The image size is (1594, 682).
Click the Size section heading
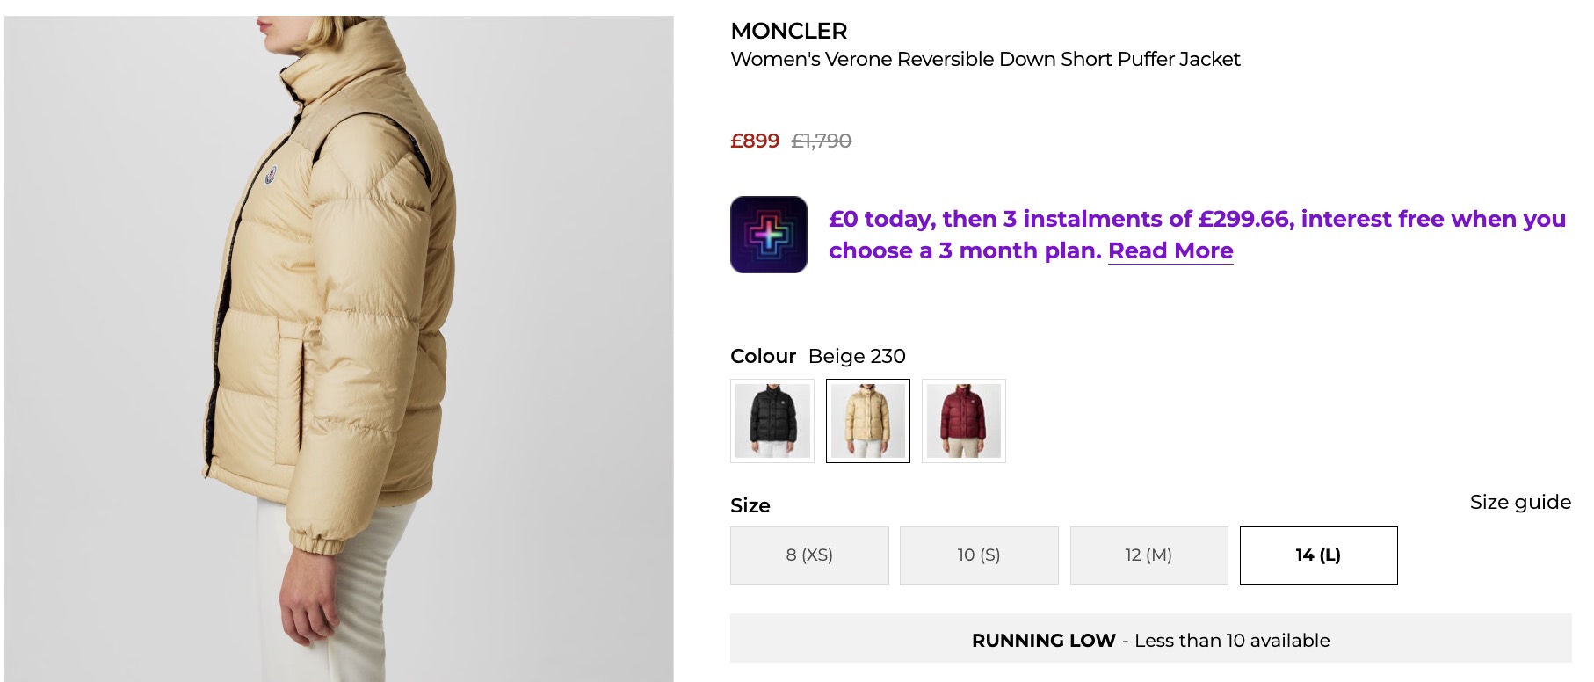pos(749,505)
